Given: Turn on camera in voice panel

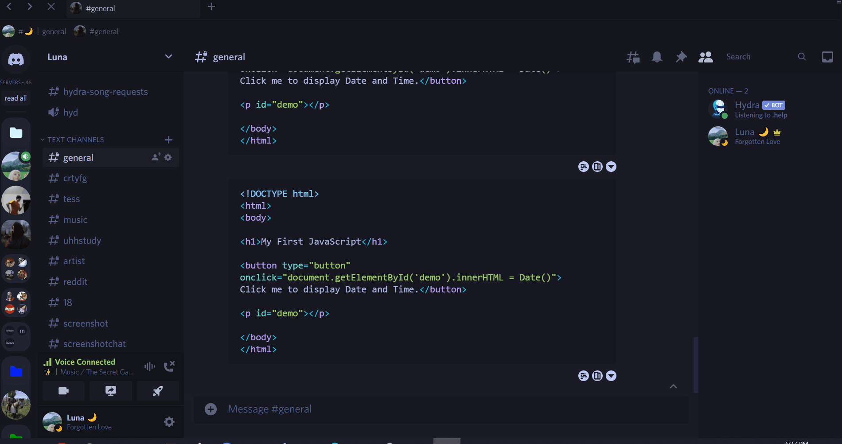Looking at the screenshot, I should pos(63,391).
